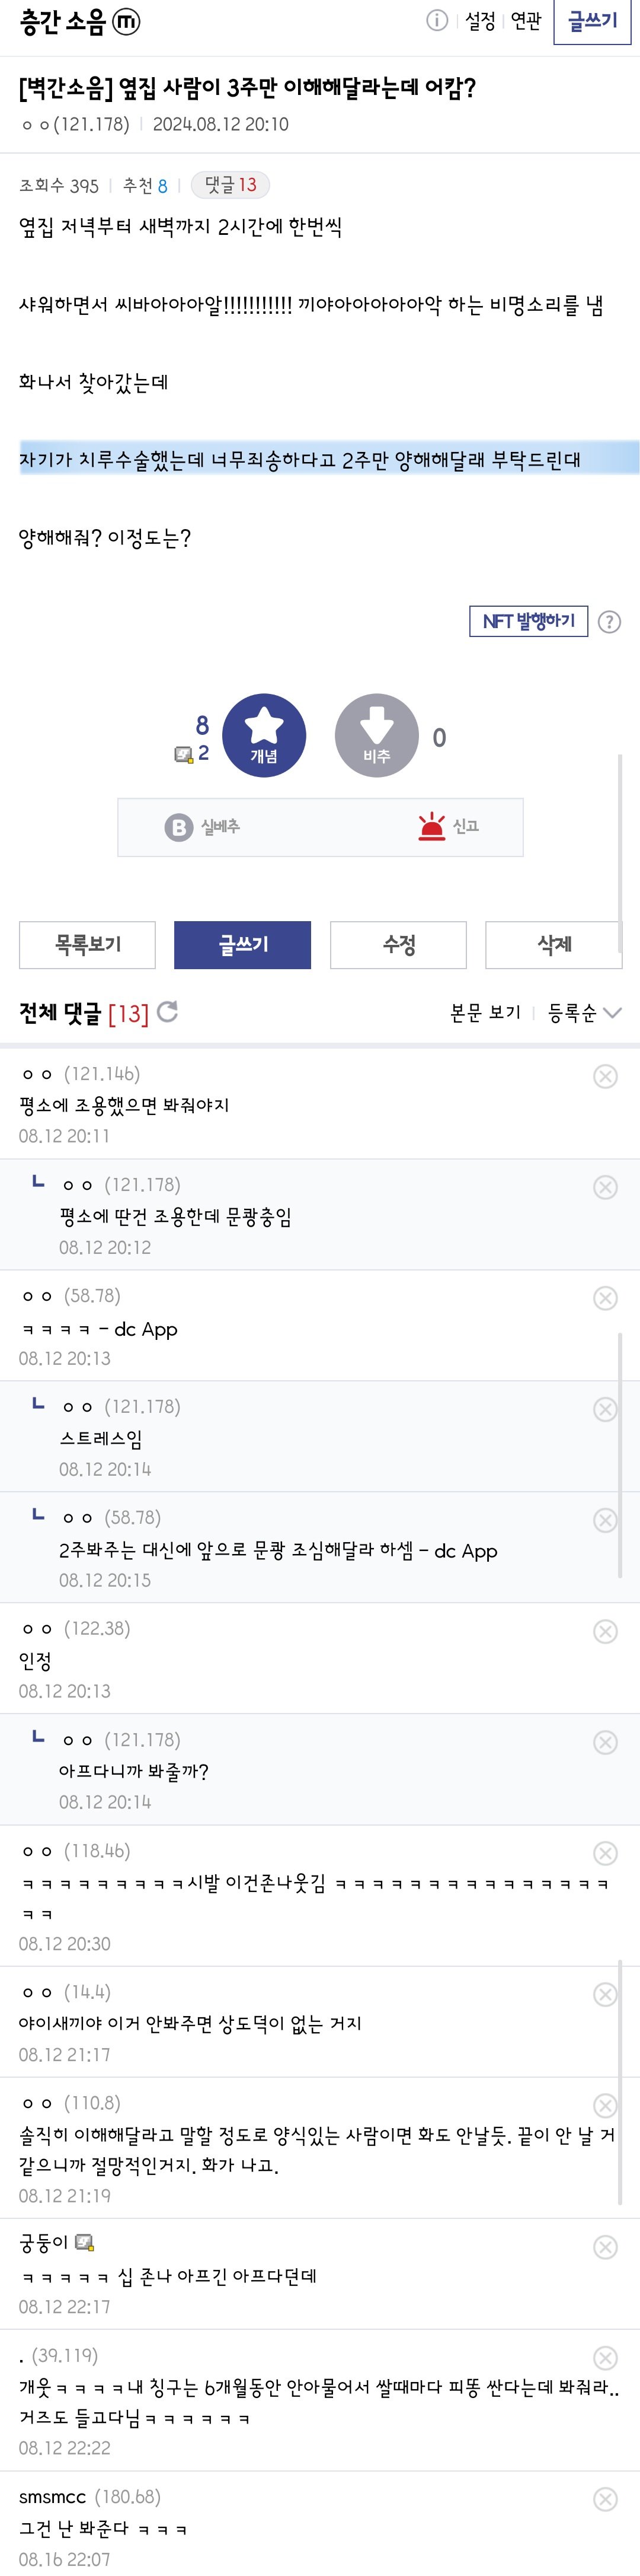
Task: Click the 삭제 delete button
Action: 553,944
